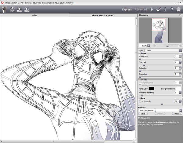Click the Charcoal slider handle
Image resolution: width=183 pixels, height=143 pixels.
click(x=144, y=65)
